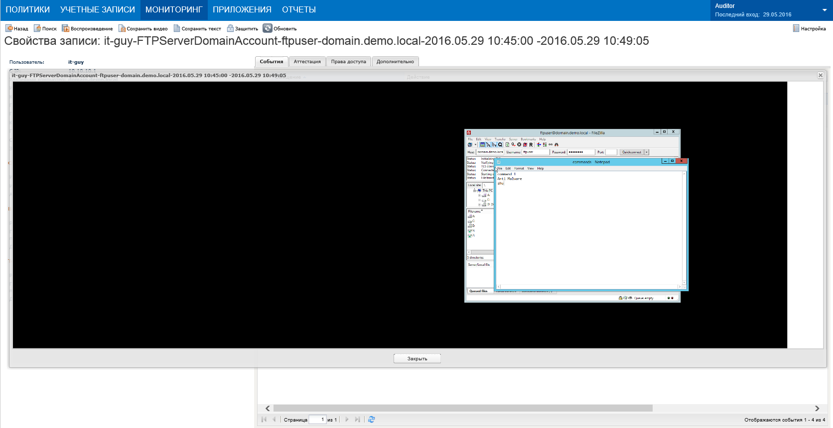Click the scrollbar left arrow
The image size is (833, 428).
pos(268,408)
